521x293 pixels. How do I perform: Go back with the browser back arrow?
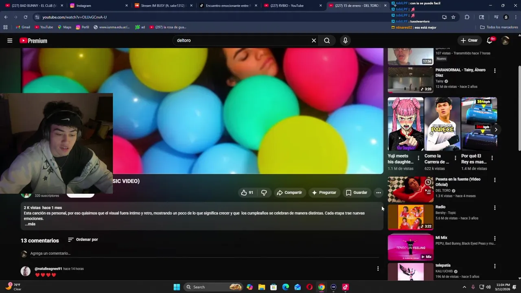click(6, 17)
